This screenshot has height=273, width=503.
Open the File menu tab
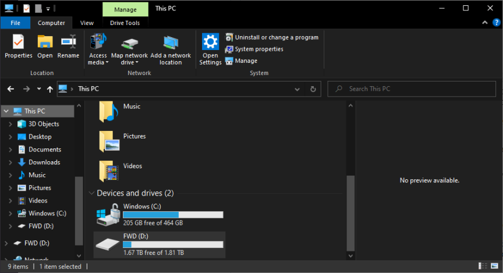click(16, 23)
